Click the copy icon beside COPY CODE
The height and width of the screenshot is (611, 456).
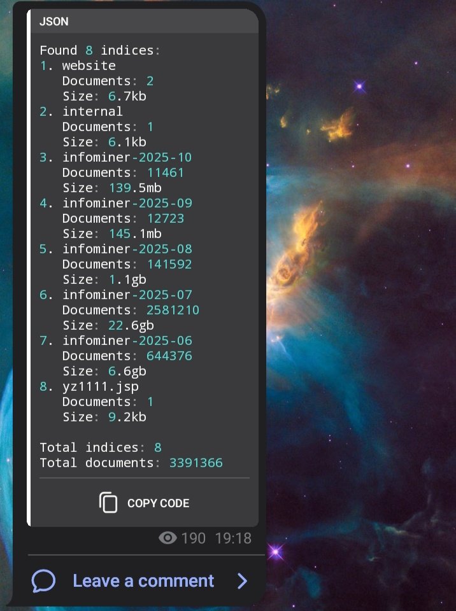click(108, 503)
